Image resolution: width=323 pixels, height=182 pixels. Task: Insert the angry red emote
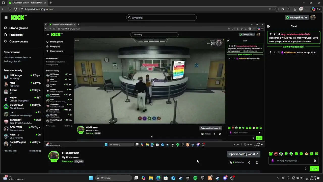[276, 154]
